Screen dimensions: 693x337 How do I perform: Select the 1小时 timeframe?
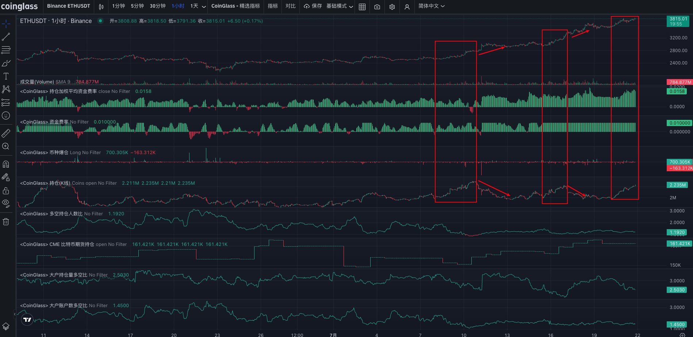tap(178, 6)
